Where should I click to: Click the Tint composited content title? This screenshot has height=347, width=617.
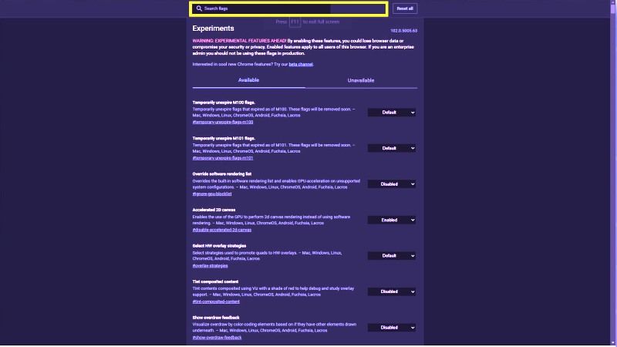[215, 281]
